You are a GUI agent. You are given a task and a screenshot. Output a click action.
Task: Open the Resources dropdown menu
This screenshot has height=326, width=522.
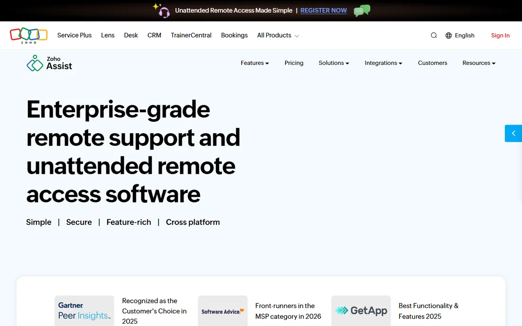tap(479, 63)
